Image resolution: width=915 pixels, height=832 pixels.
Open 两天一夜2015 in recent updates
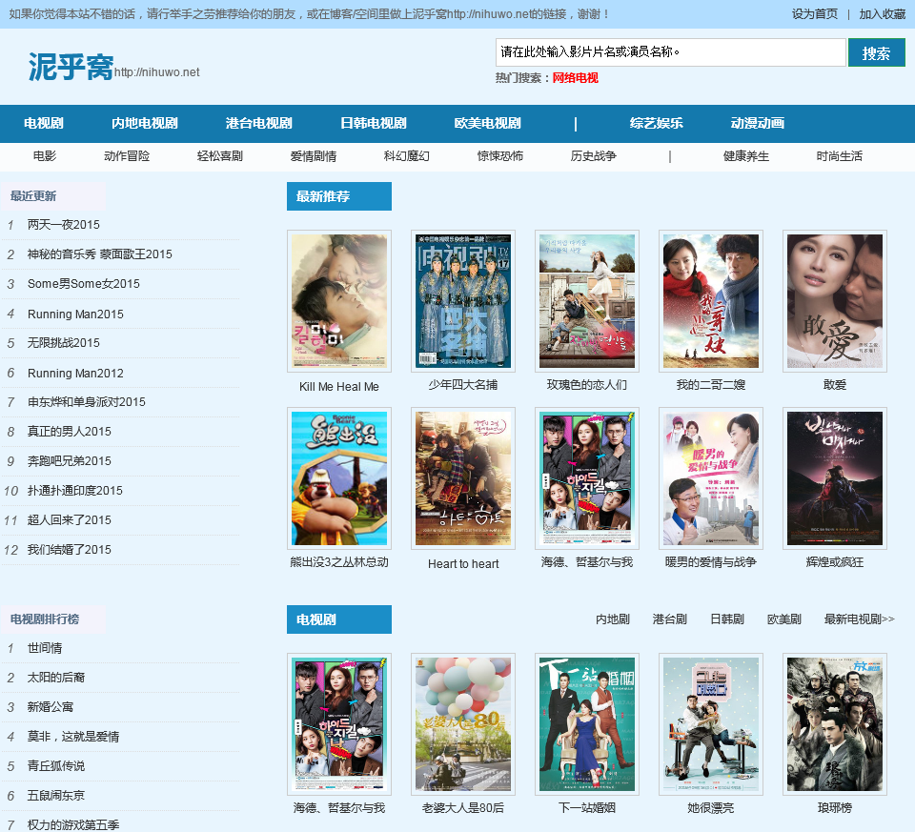pyautogui.click(x=64, y=225)
